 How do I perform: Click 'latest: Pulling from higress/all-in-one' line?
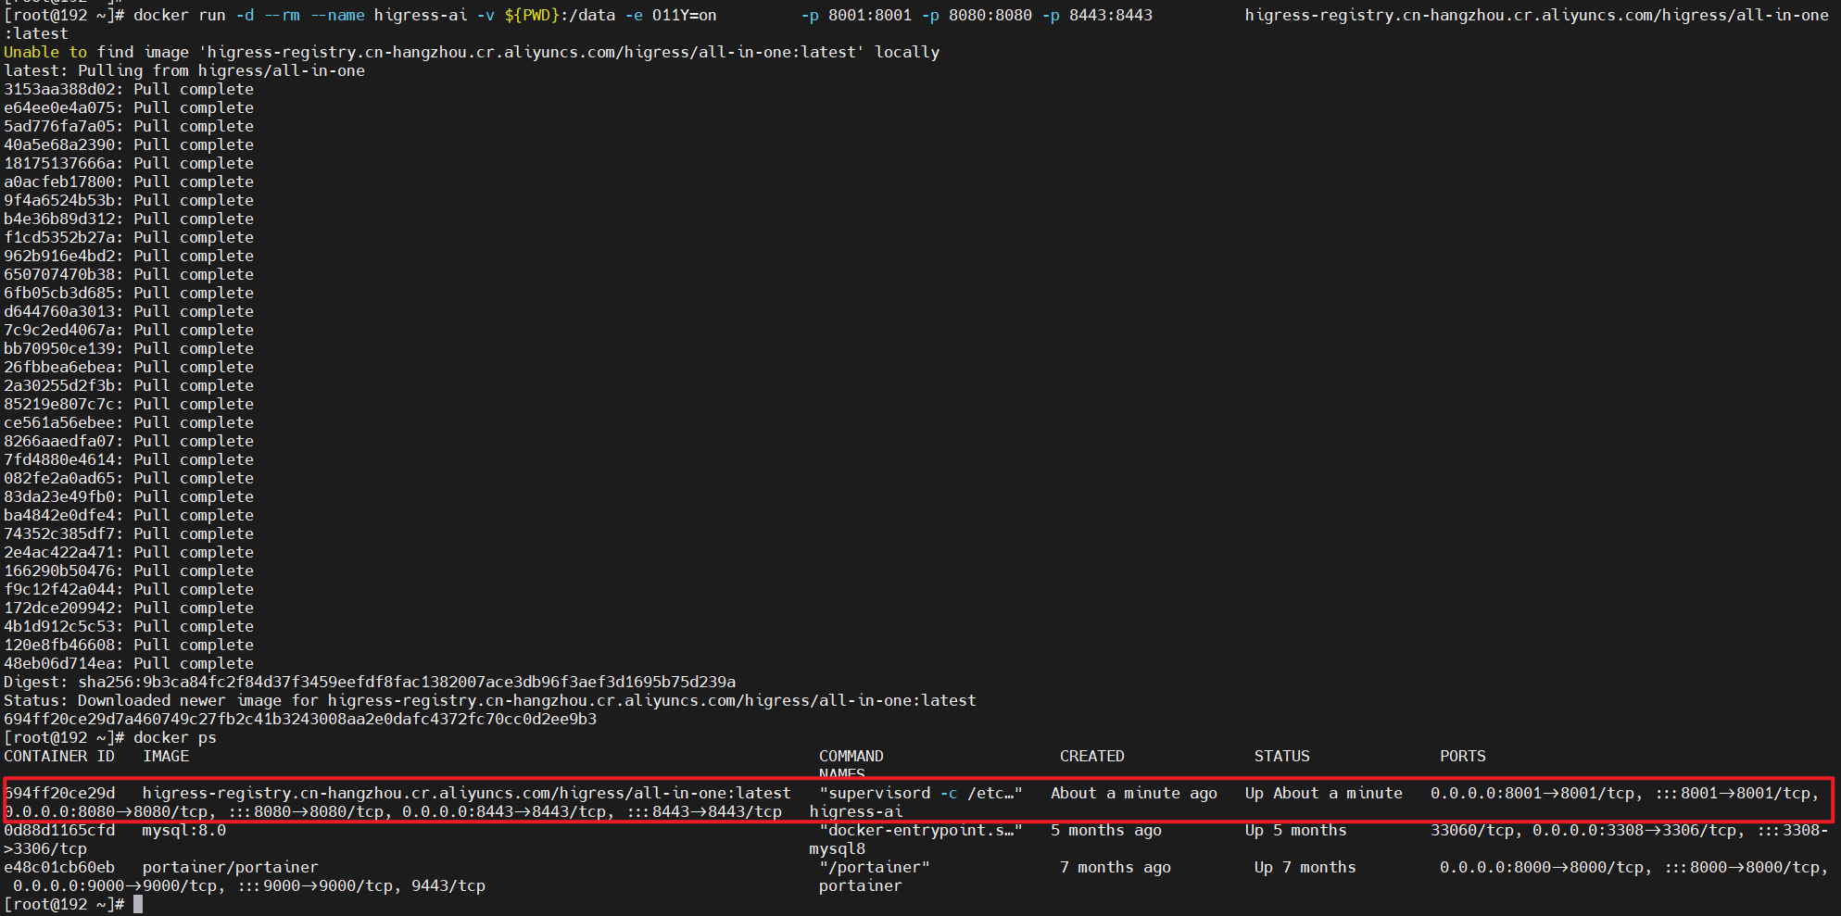pos(184,70)
